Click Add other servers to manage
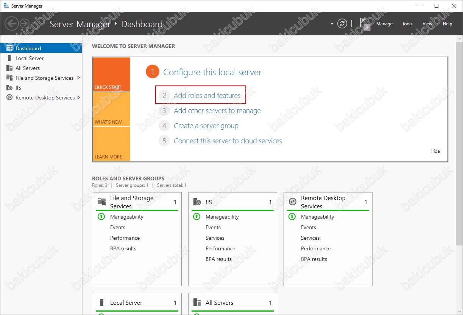Viewport: 463px width, 315px height. point(217,111)
